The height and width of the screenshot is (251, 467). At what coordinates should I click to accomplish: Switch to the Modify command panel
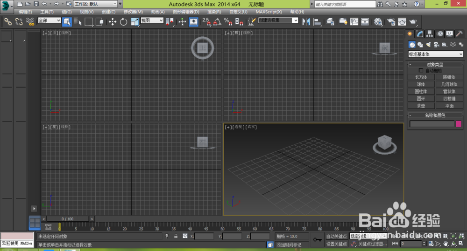pyautogui.click(x=420, y=34)
